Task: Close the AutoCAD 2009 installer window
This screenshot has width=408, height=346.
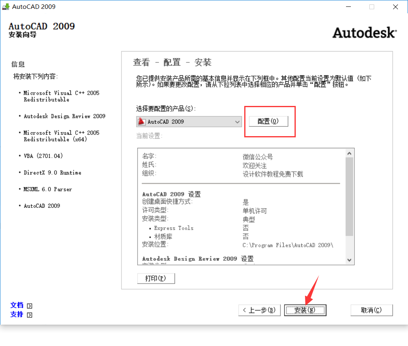Action: pos(396,7)
